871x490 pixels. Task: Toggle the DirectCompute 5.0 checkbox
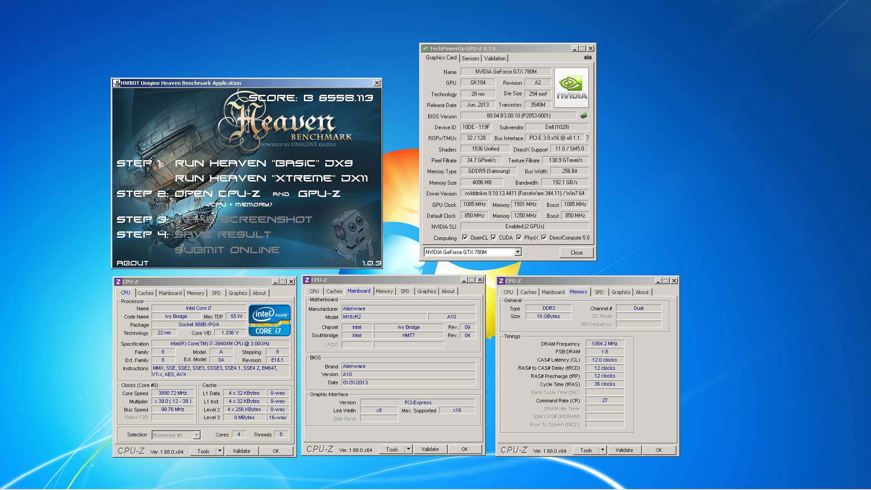[x=544, y=237]
